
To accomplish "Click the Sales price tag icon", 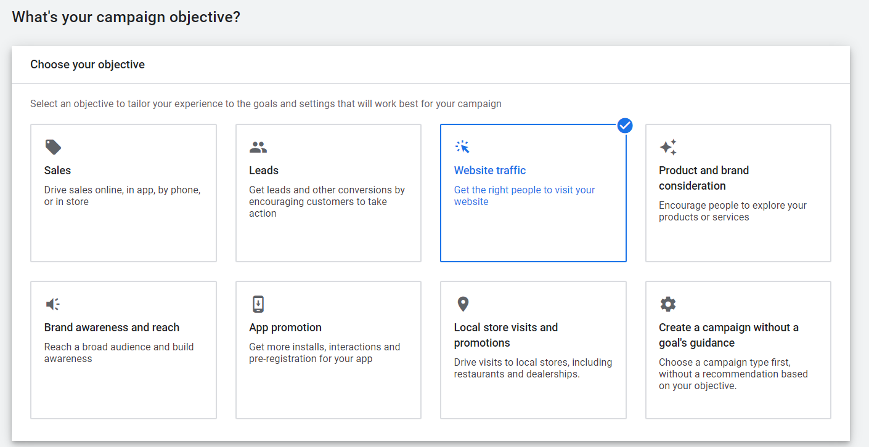I will (53, 147).
